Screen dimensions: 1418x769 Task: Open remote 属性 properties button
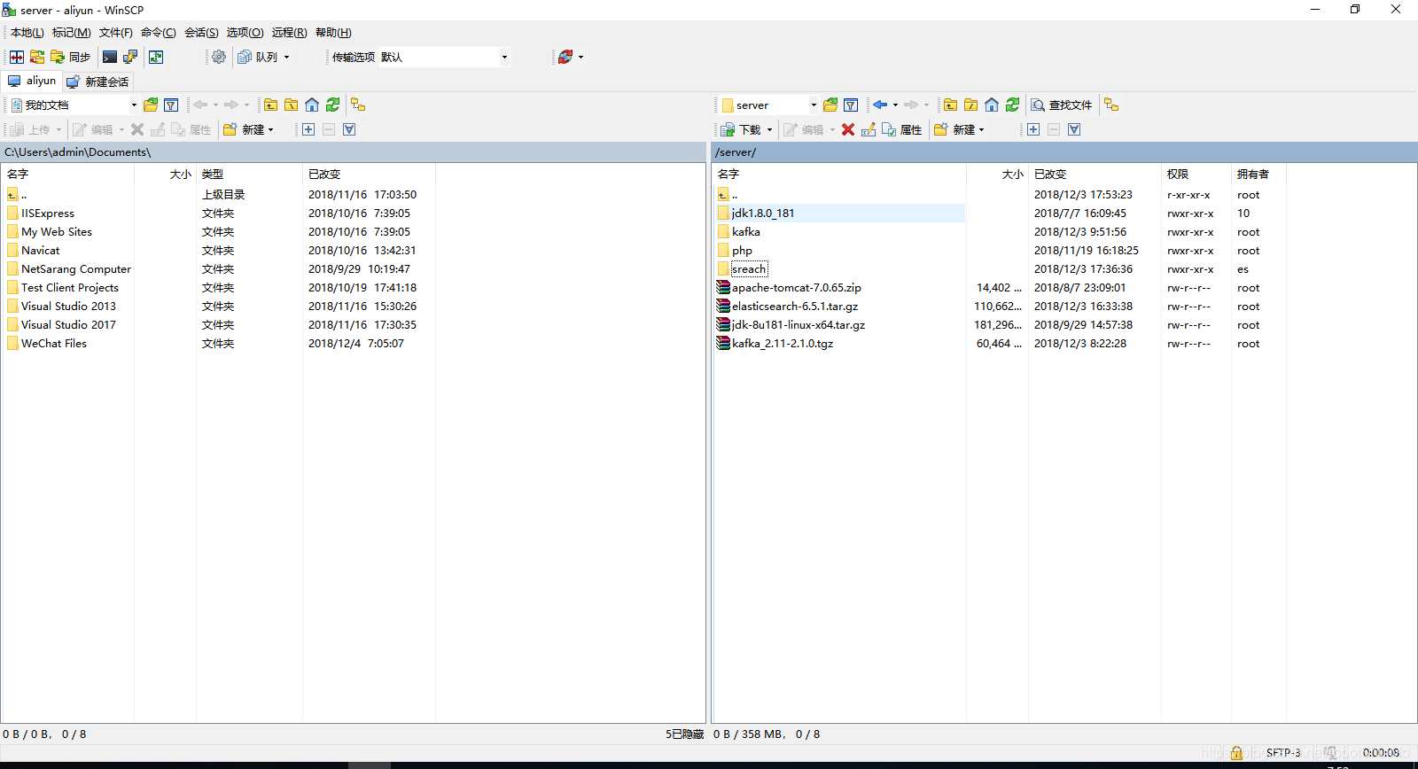902,129
